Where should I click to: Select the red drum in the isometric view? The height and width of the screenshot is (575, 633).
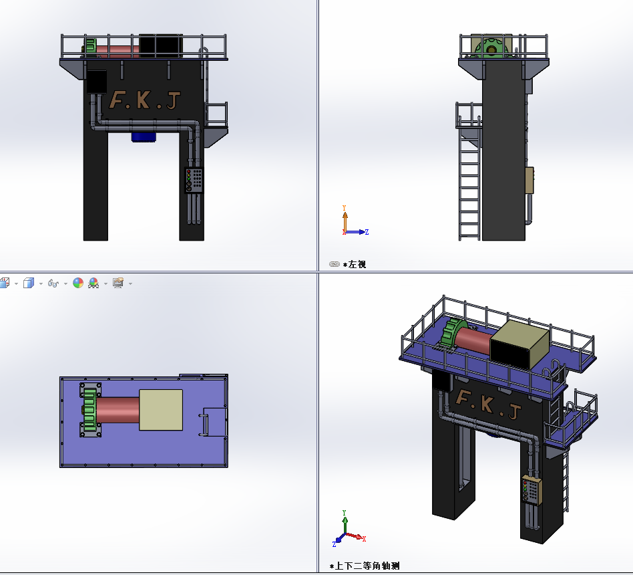tap(473, 340)
